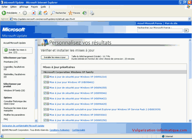The width and height of the screenshot is (192, 139).
Task: Open the Accueil Microsoft France link
Action: (149, 23)
